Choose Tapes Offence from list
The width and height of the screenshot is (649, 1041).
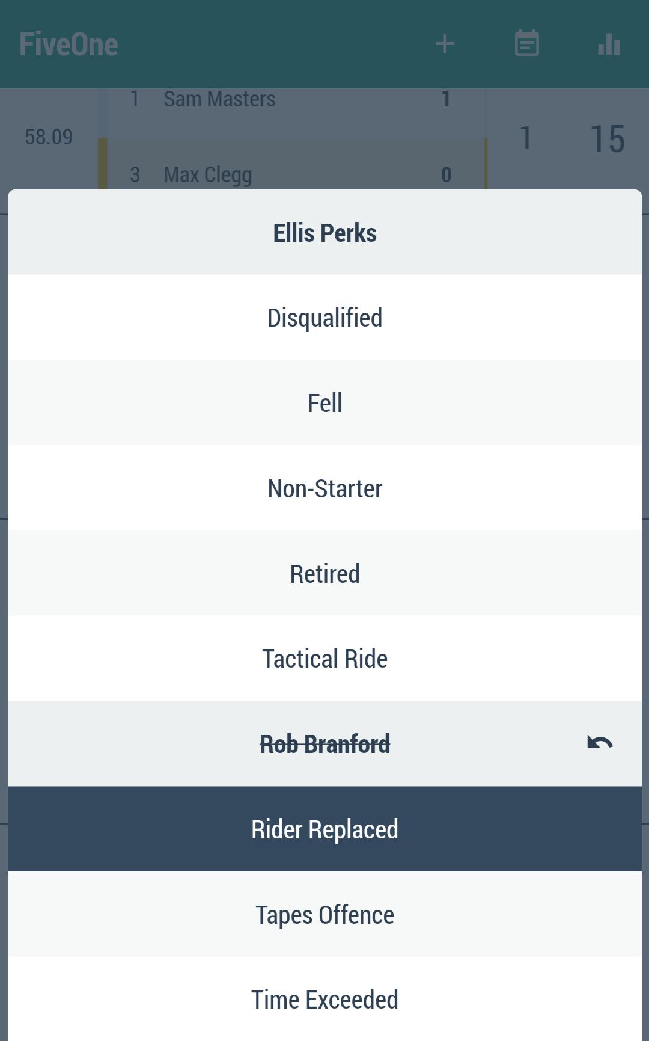click(324, 915)
